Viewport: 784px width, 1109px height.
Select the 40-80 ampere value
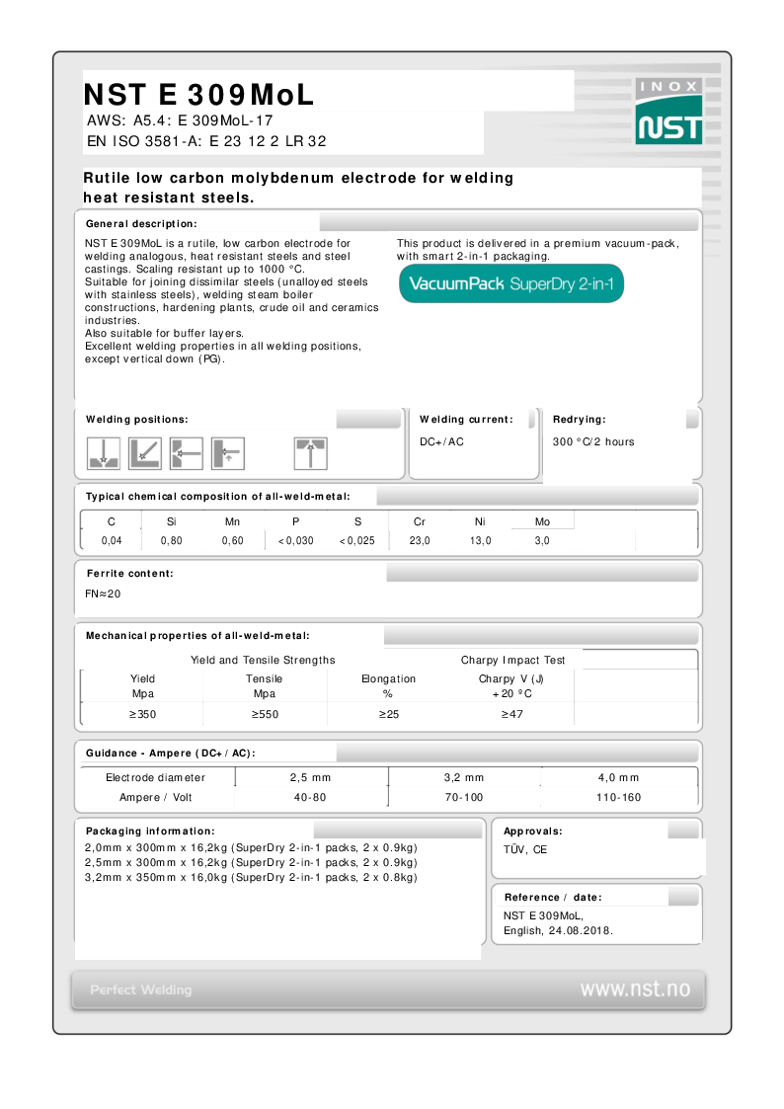[310, 797]
